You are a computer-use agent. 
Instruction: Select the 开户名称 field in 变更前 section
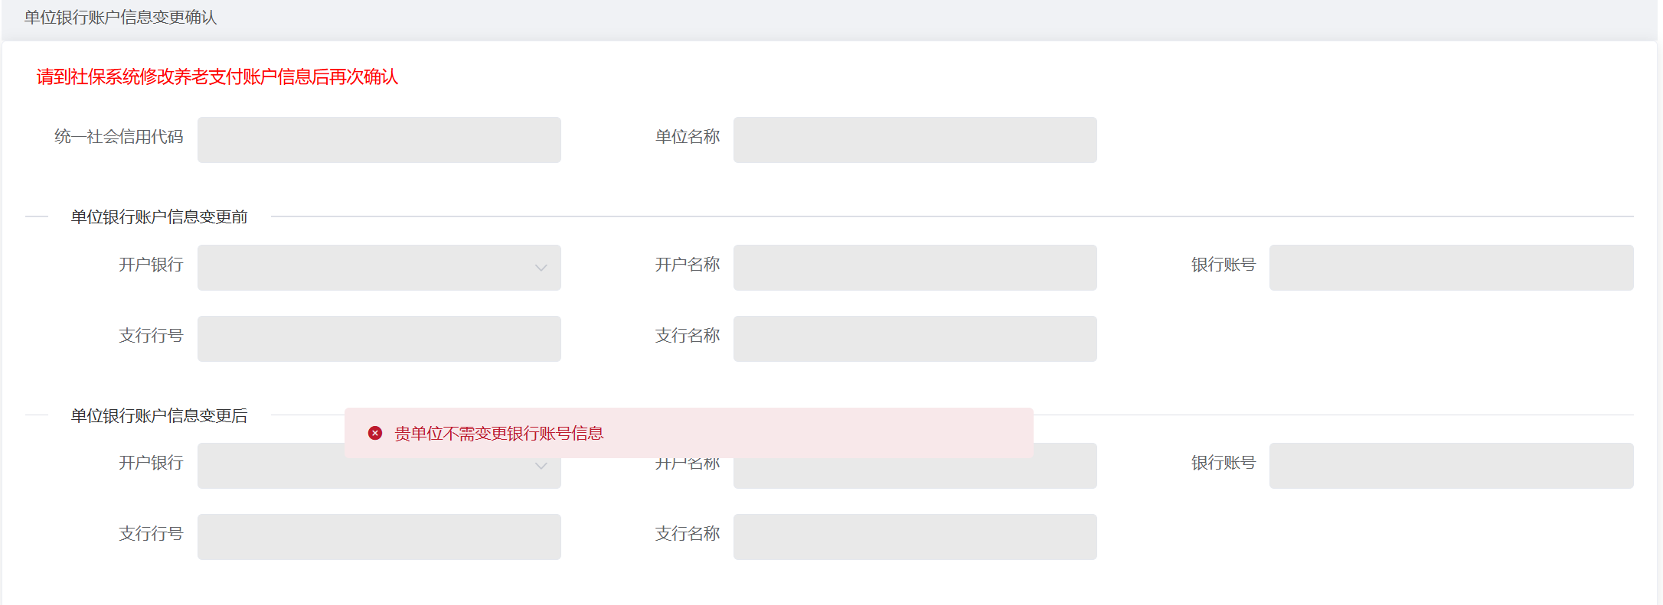[x=915, y=268]
